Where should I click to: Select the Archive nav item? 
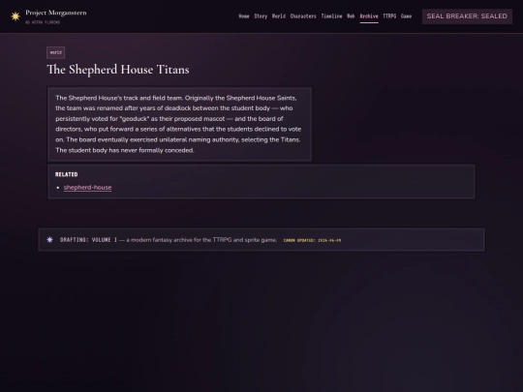pyautogui.click(x=369, y=16)
